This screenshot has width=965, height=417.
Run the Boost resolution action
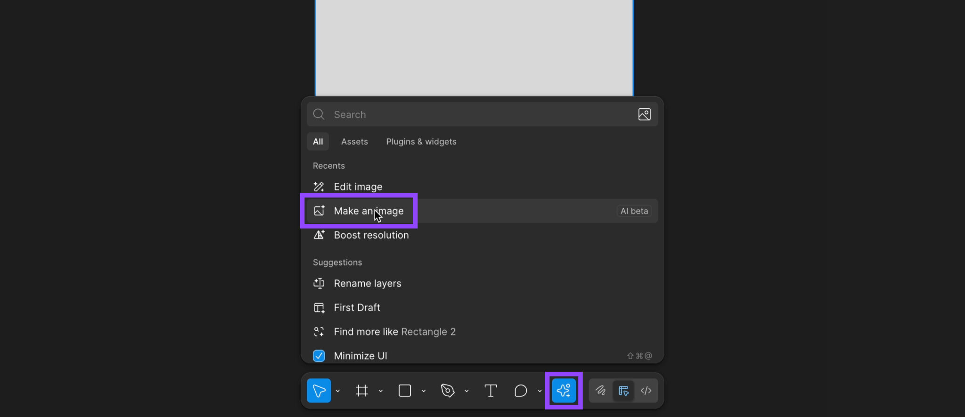[371, 235]
